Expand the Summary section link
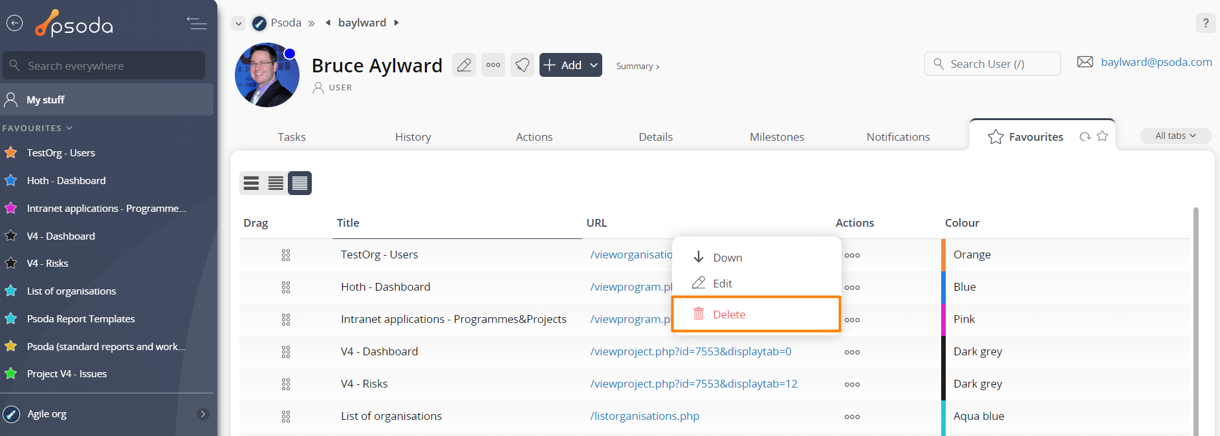 [638, 66]
